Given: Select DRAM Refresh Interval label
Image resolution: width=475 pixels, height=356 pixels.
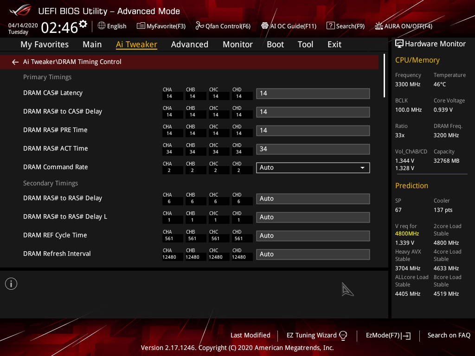Looking at the screenshot, I should [57, 254].
